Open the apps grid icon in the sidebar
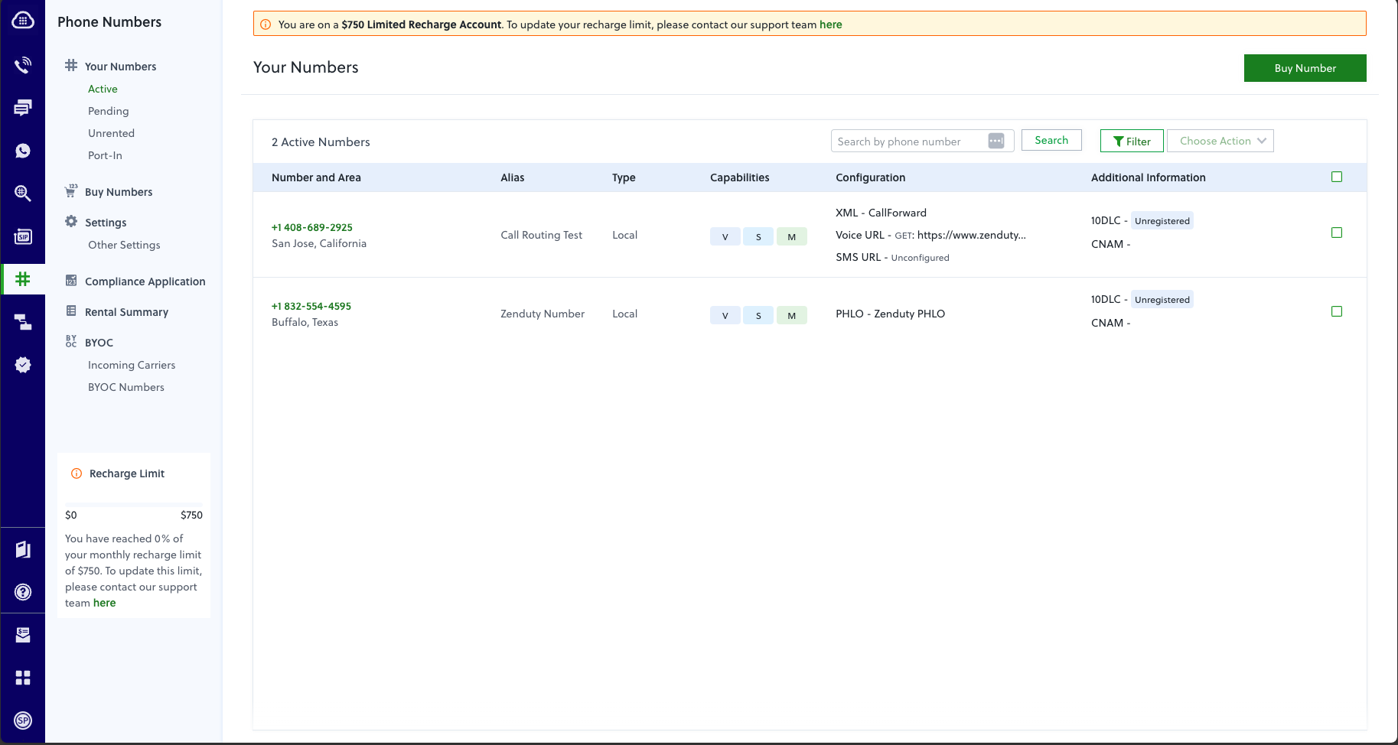 click(23, 678)
